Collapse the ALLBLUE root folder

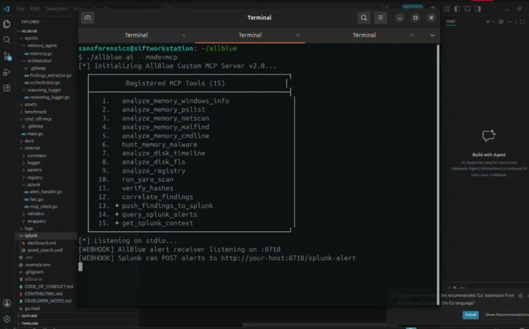pos(29,31)
